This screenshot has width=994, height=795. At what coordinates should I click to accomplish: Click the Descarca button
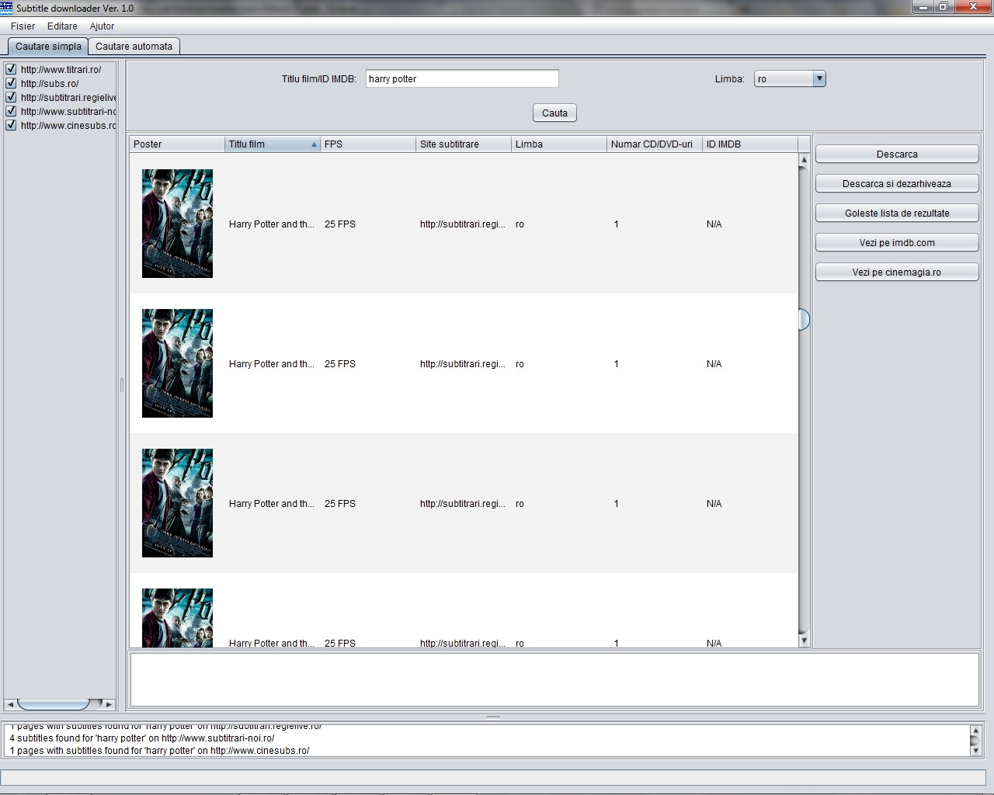(x=897, y=154)
